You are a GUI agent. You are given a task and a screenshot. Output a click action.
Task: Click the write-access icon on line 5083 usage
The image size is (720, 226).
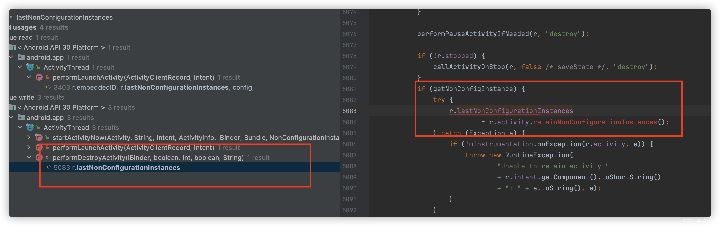48,167
